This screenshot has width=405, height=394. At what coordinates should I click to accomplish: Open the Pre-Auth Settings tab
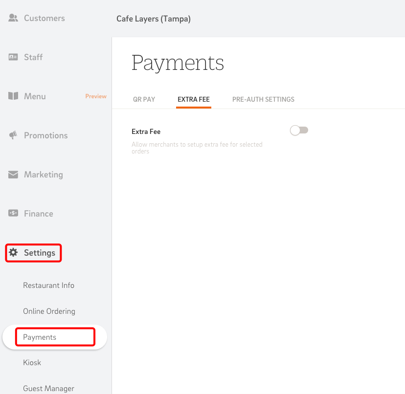click(x=263, y=99)
